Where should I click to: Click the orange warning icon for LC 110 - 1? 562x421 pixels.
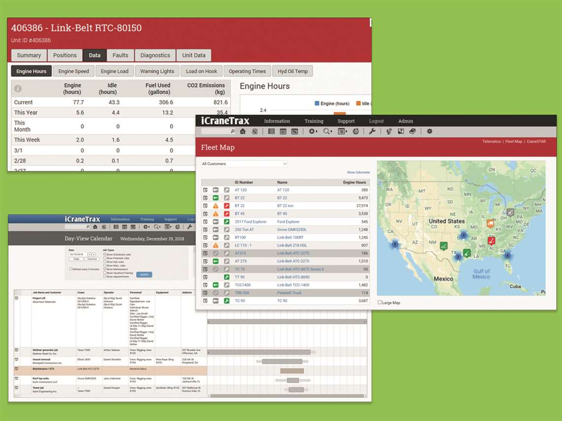216,245
